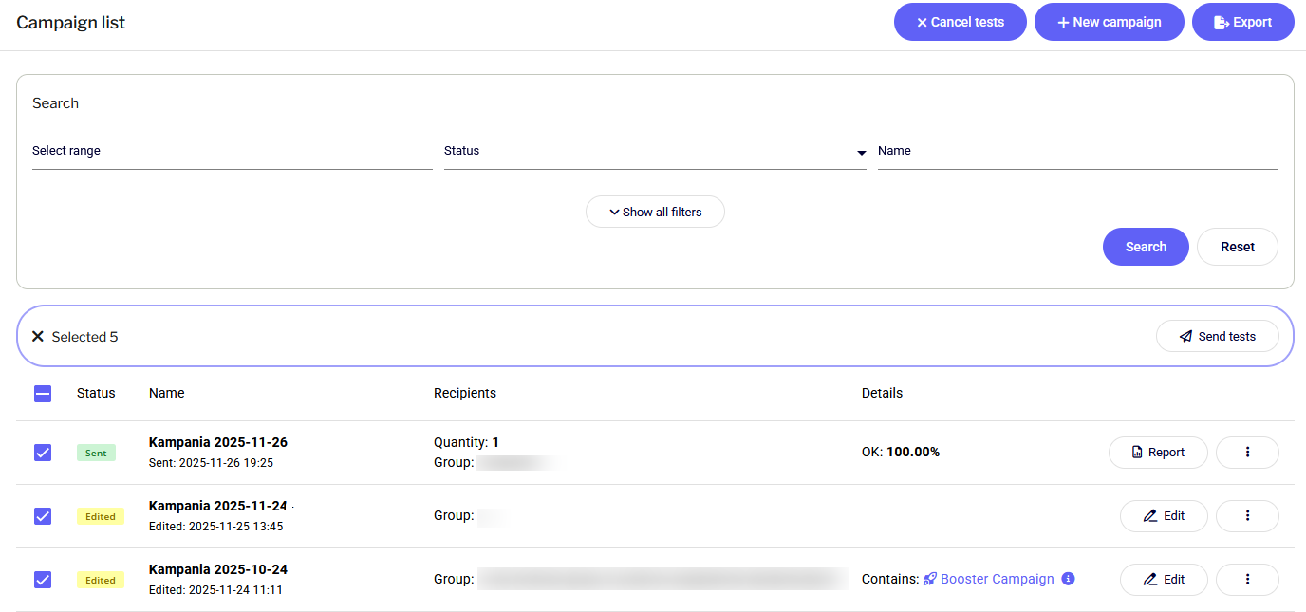This screenshot has height=612, width=1306.
Task: Edit the Kampania 2025-11-24 campaign
Action: click(x=1164, y=516)
